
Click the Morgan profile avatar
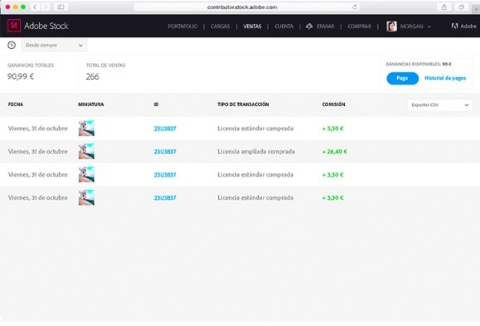pos(391,27)
